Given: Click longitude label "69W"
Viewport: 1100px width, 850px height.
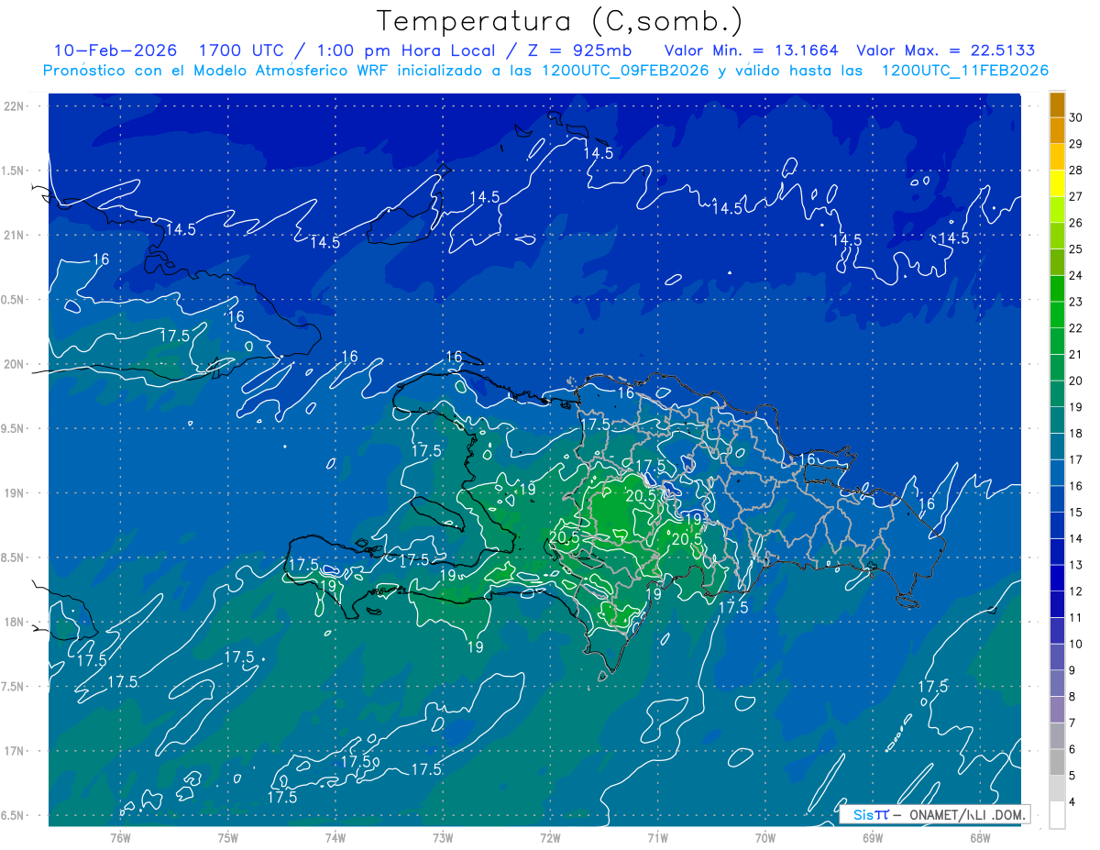Looking at the screenshot, I should click(x=873, y=838).
